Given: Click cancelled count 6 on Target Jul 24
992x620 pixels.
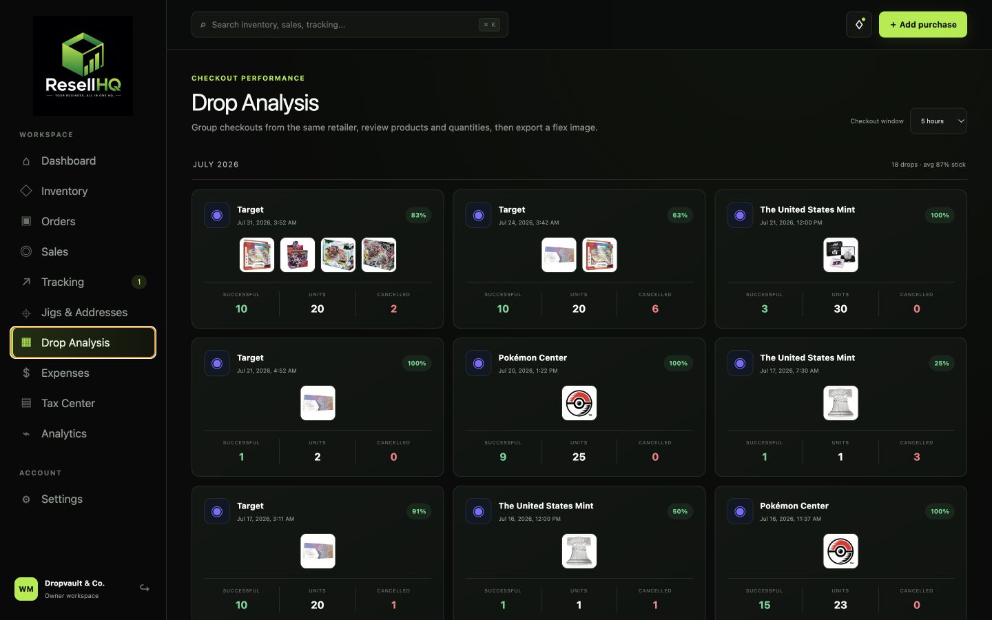Looking at the screenshot, I should (x=655, y=309).
